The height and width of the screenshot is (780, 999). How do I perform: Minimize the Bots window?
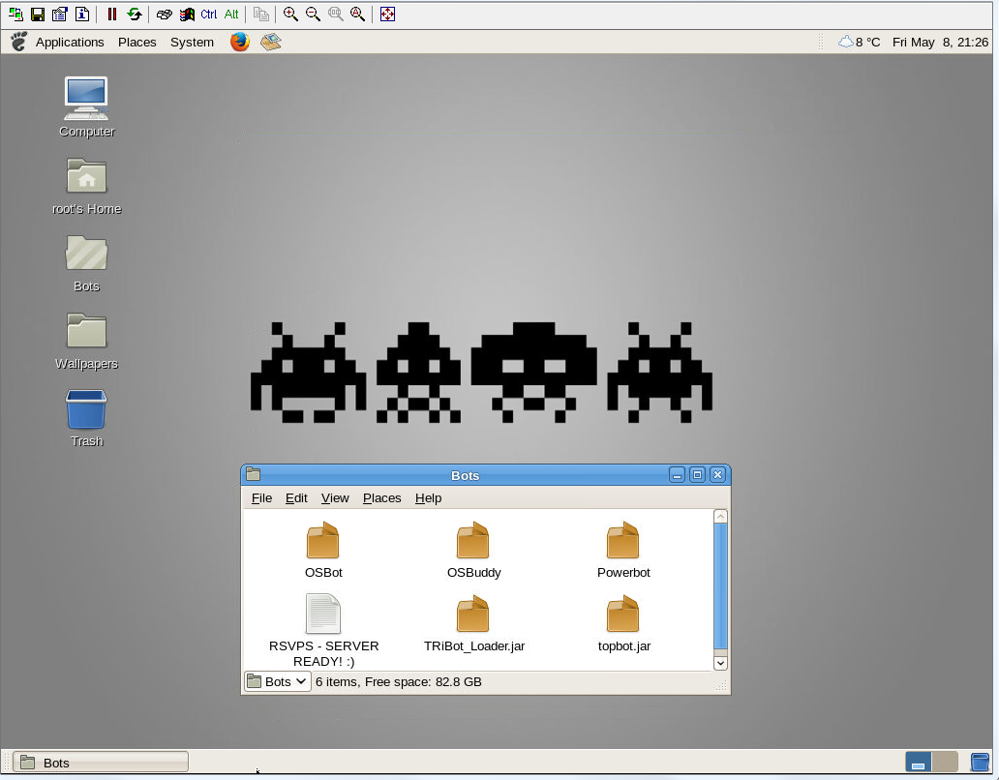tap(677, 475)
